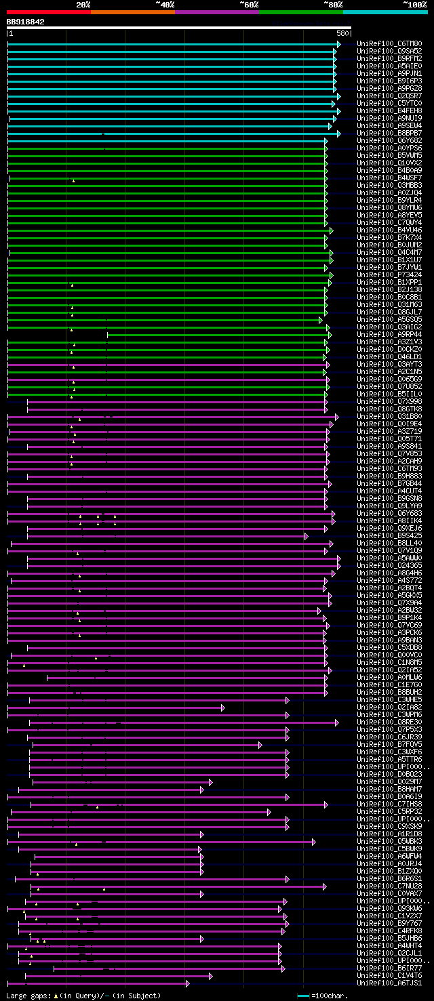
Task: Select label UniRef100_D0BQ23
Action: tap(389, 775)
